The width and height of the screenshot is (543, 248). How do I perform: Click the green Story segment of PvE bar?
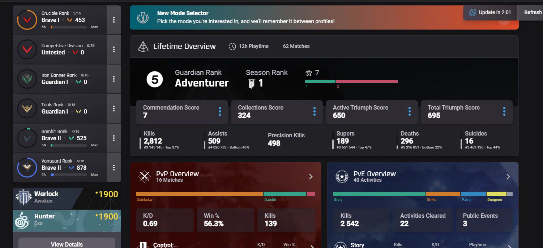tap(379, 194)
